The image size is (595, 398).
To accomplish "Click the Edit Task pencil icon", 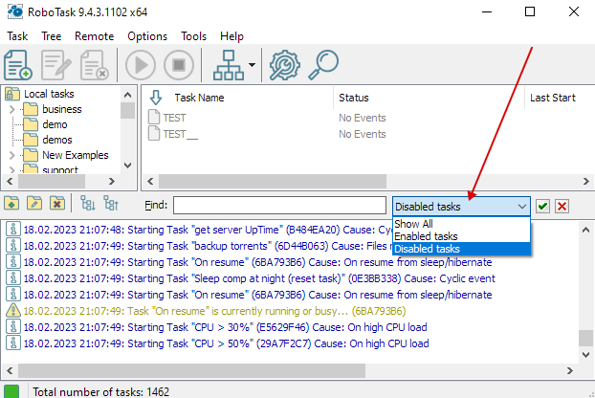I will tap(56, 65).
